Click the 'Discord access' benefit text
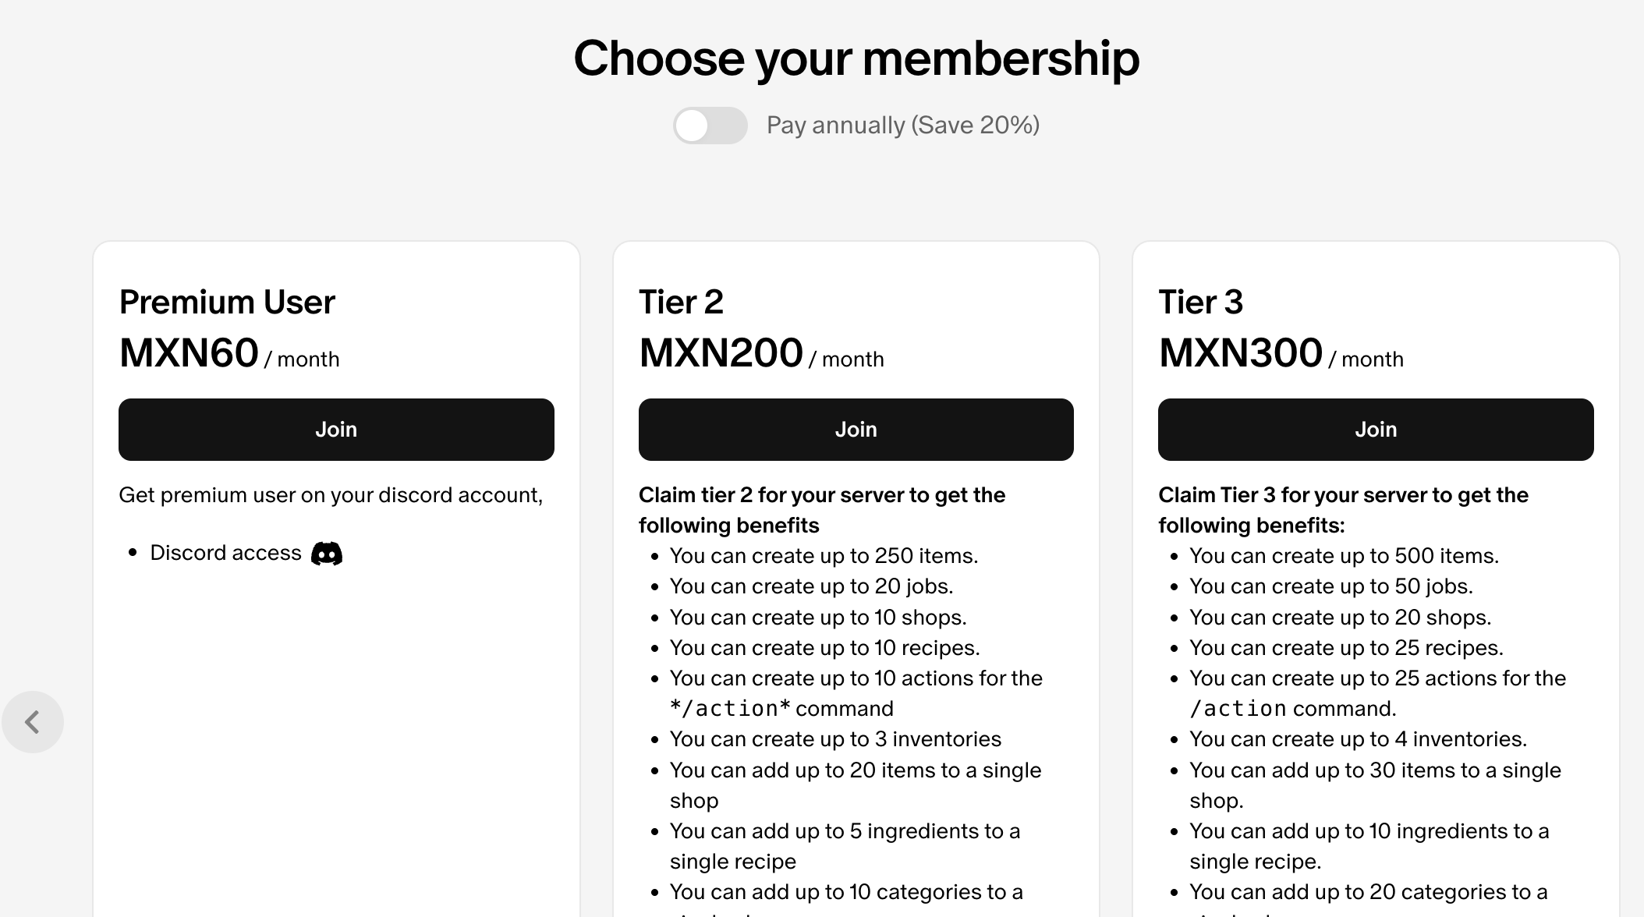The width and height of the screenshot is (1644, 917). click(225, 553)
